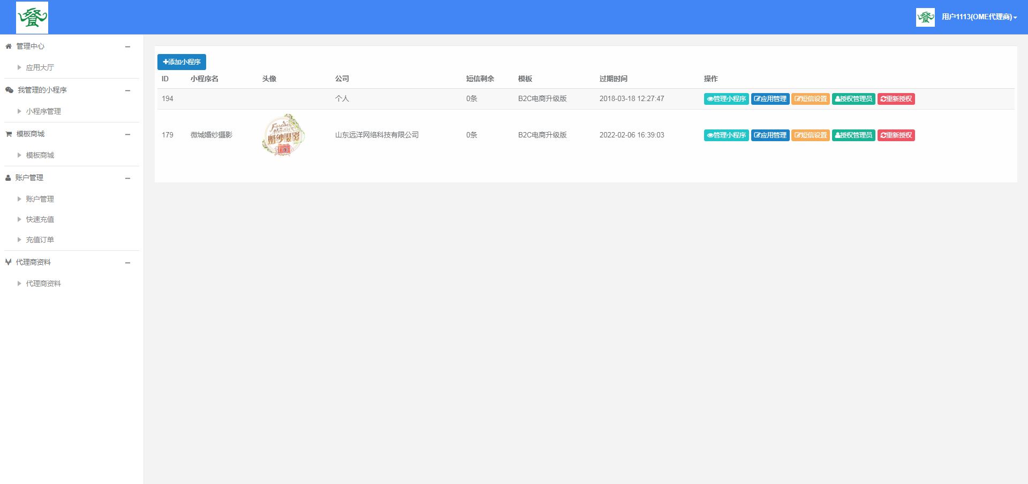Collapse the 账户管理 sidebar section

tap(127, 179)
